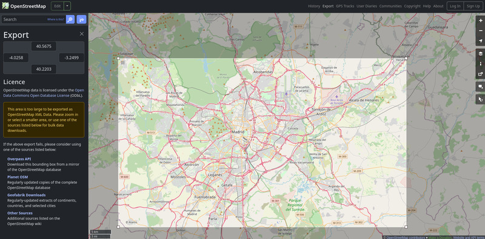
Task: Edit the south latitude 40.2203 field
Action: click(x=44, y=69)
